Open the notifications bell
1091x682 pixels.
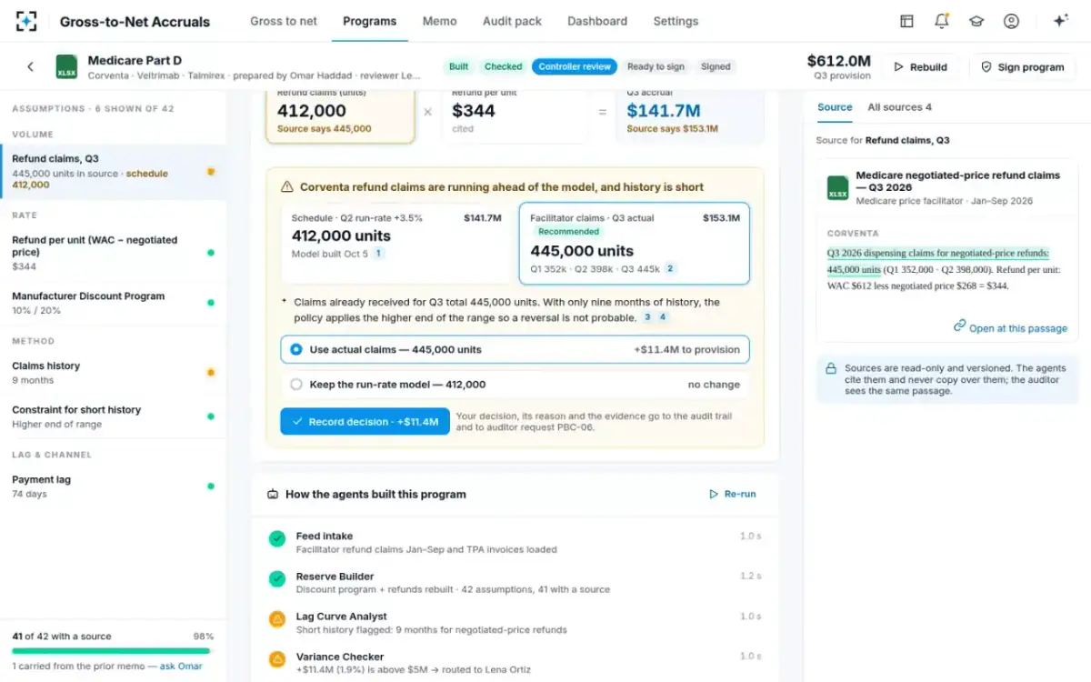942,21
